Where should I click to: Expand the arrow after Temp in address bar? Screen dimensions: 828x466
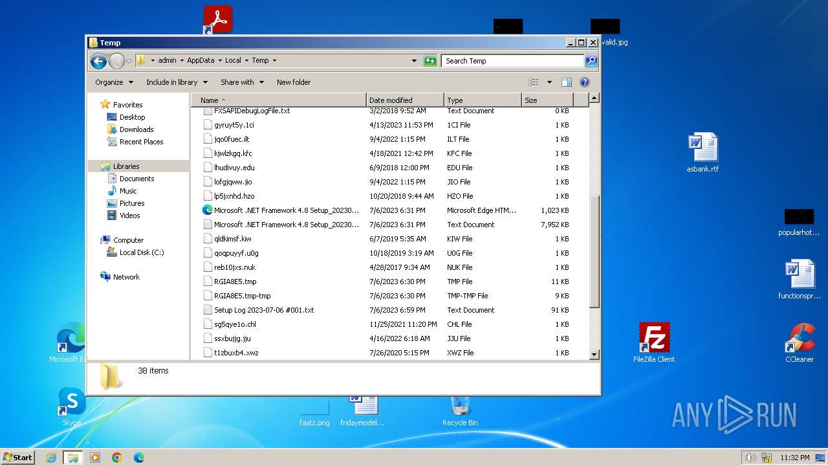tap(274, 60)
